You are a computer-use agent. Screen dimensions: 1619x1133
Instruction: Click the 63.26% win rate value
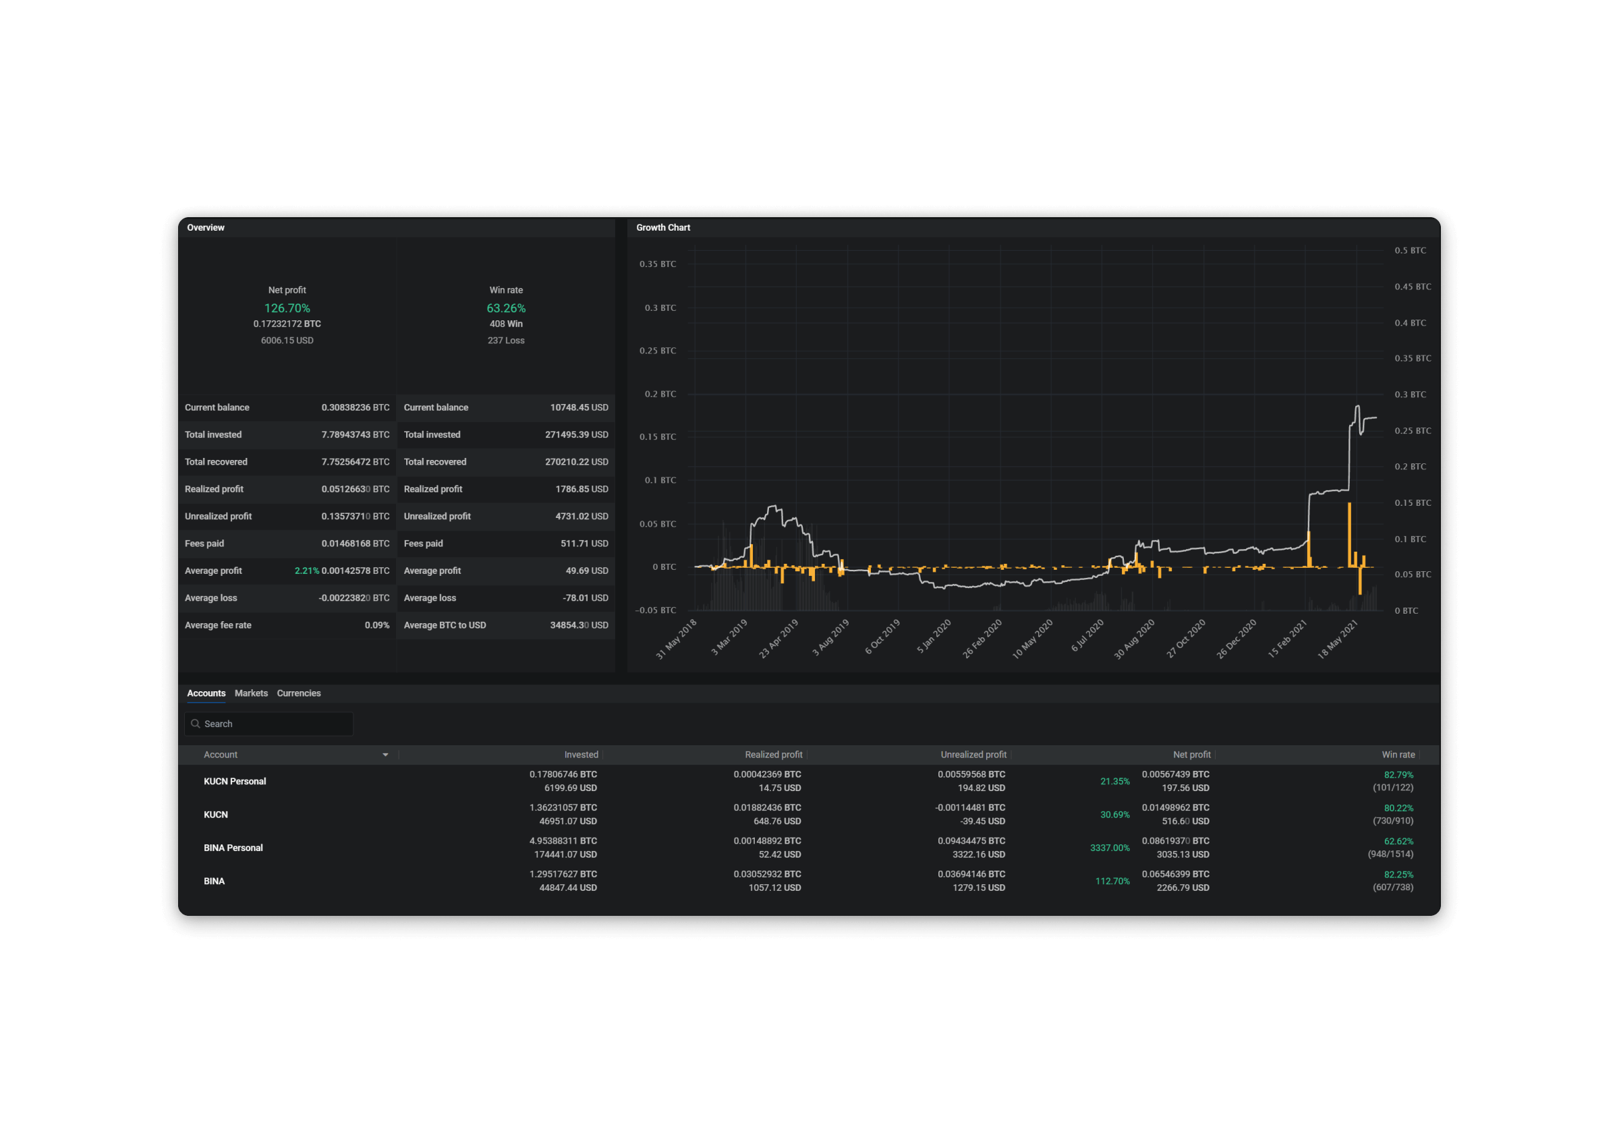click(x=507, y=308)
